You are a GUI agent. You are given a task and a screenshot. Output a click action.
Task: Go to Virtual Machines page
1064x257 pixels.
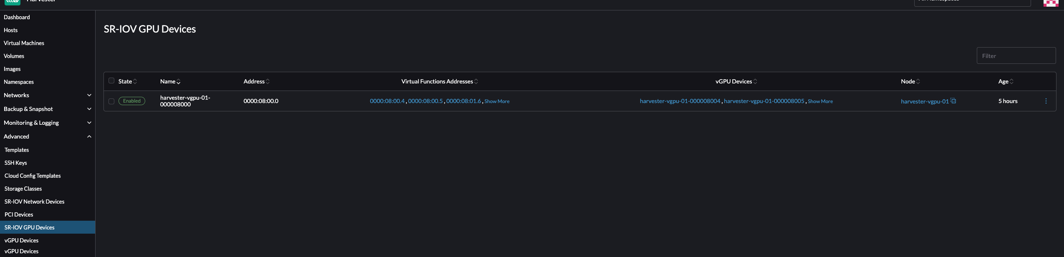[24, 43]
